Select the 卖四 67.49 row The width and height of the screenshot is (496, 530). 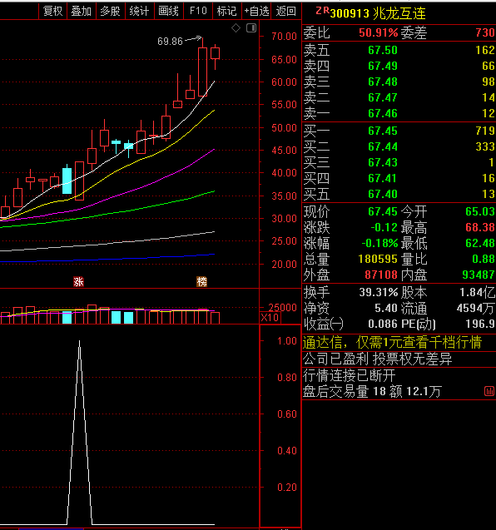[x=399, y=66]
